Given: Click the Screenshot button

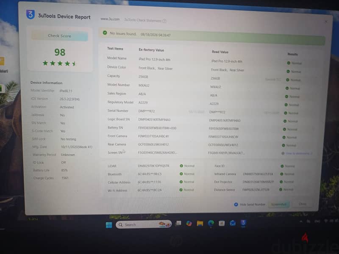Looking at the screenshot, I should 278,204.
